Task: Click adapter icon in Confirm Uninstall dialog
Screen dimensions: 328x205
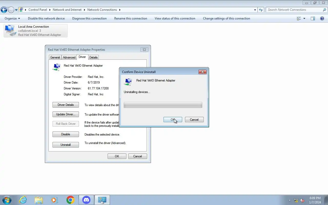Action: [x=128, y=82]
